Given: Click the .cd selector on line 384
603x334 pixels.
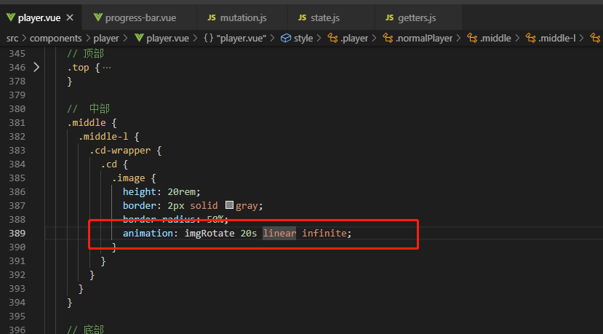Looking at the screenshot, I should click(109, 164).
